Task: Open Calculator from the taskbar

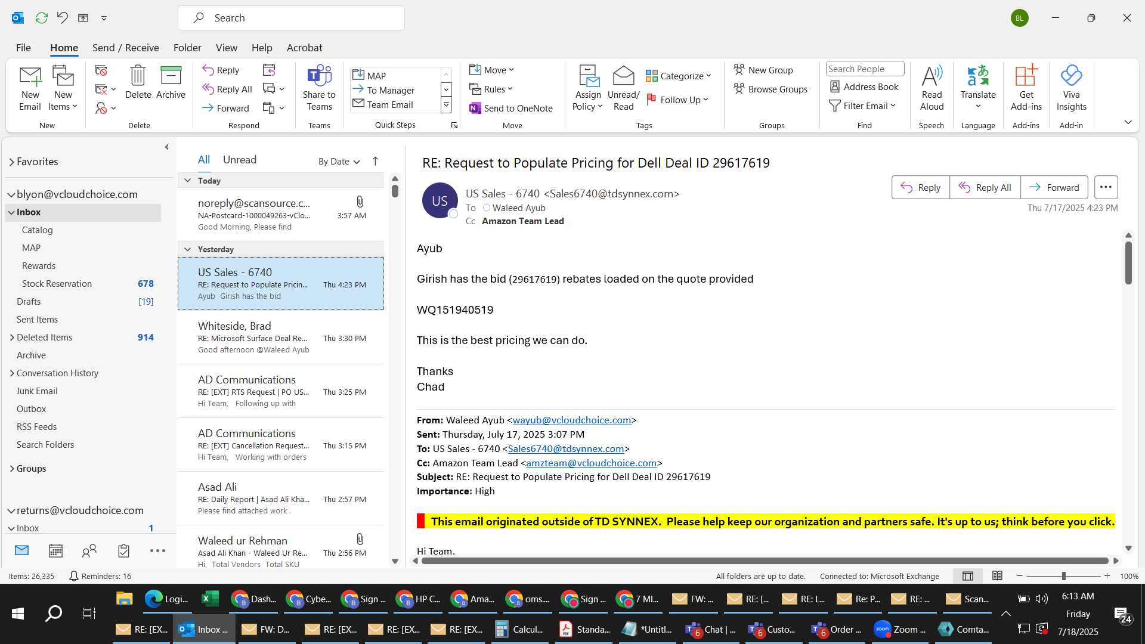Action: pos(519,629)
